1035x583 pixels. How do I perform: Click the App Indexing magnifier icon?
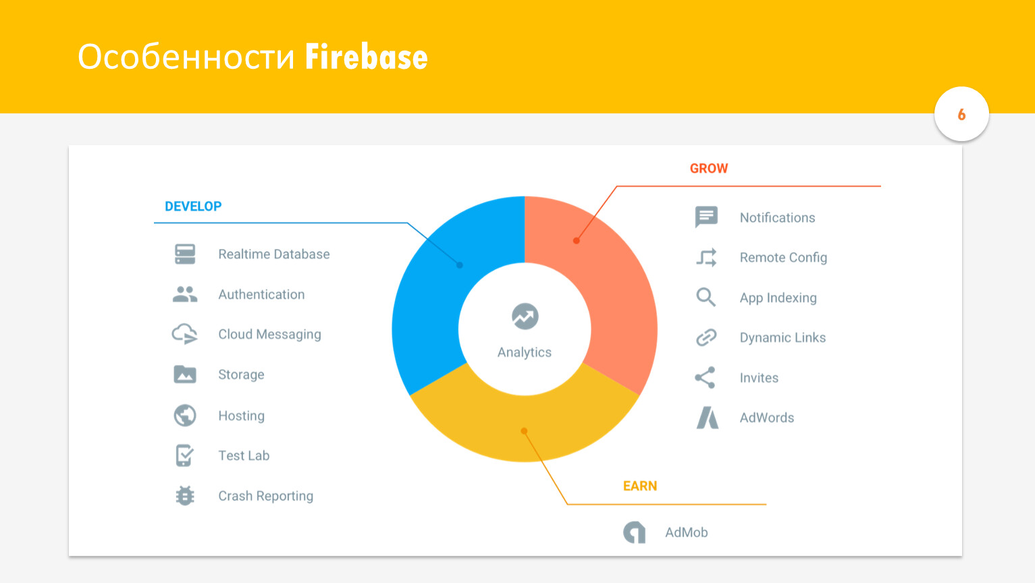coord(706,297)
